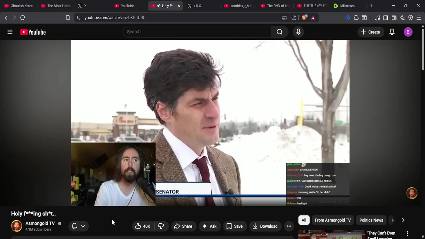Select the Politics News chip
The height and width of the screenshot is (239, 425).
pyautogui.click(x=371, y=220)
